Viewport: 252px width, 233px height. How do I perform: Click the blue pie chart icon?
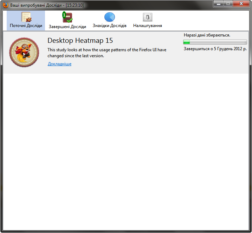[x=110, y=17]
